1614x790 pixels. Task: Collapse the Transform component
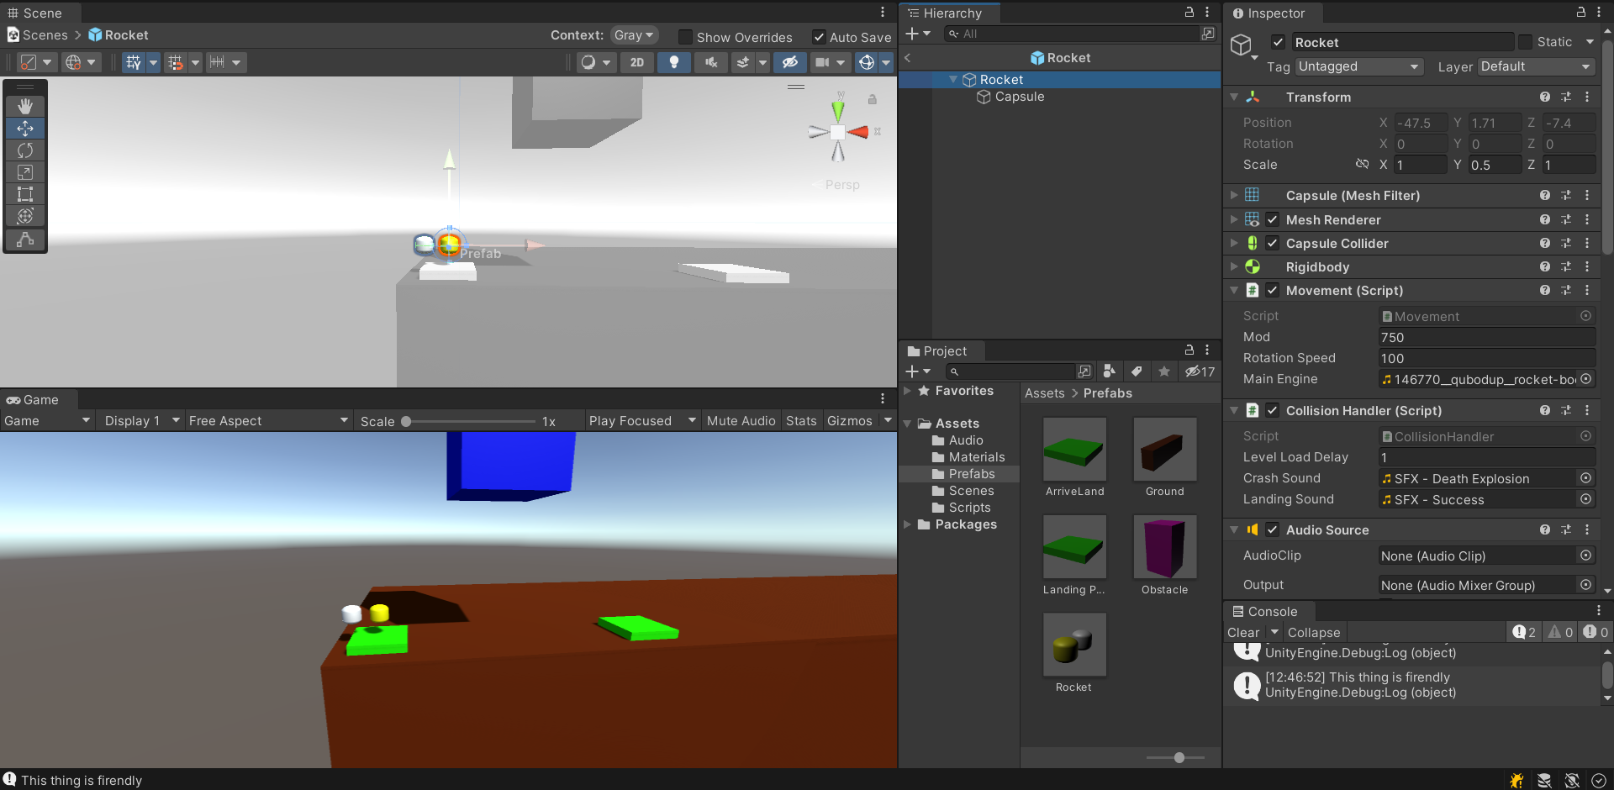[x=1234, y=97]
